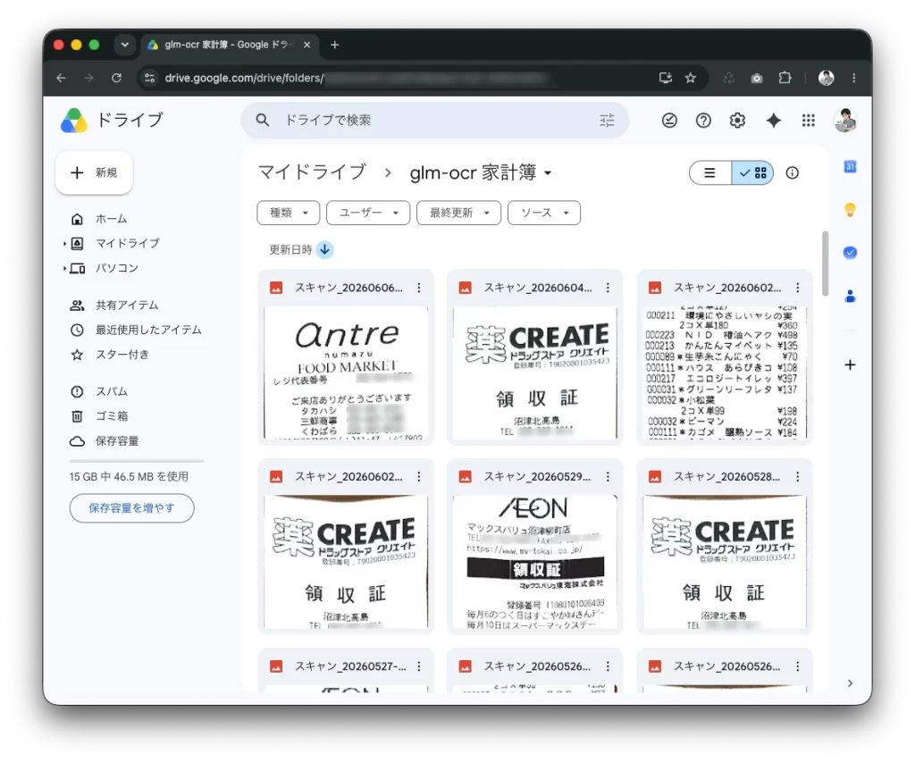Open Chrome three-dot menu
Viewport: 915px width, 762px height.
click(x=853, y=78)
